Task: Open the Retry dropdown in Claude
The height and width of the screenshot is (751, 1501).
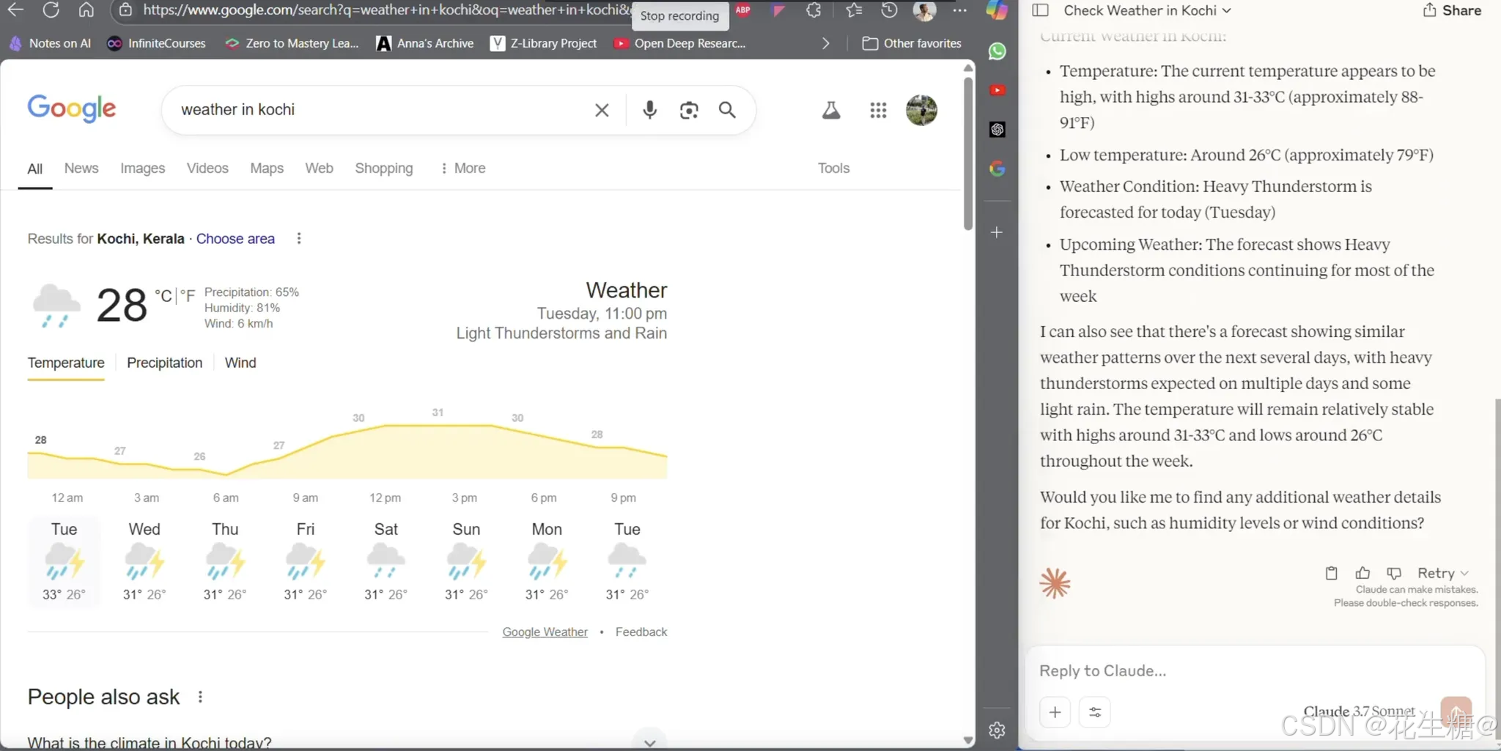Action: click(1442, 573)
